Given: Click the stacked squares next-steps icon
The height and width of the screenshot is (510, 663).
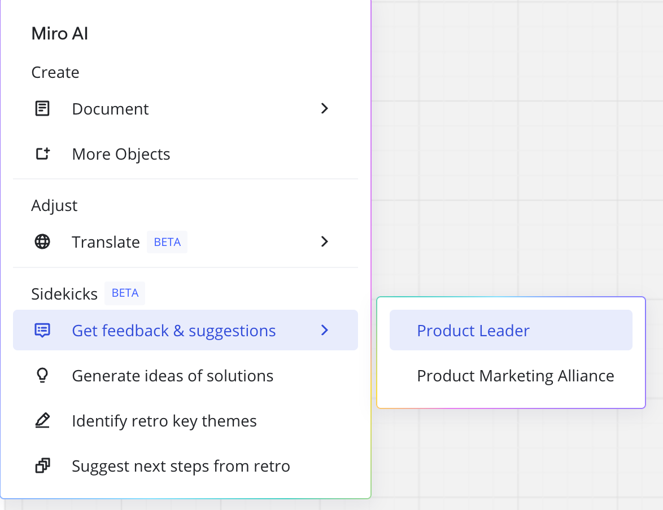Looking at the screenshot, I should (42, 466).
